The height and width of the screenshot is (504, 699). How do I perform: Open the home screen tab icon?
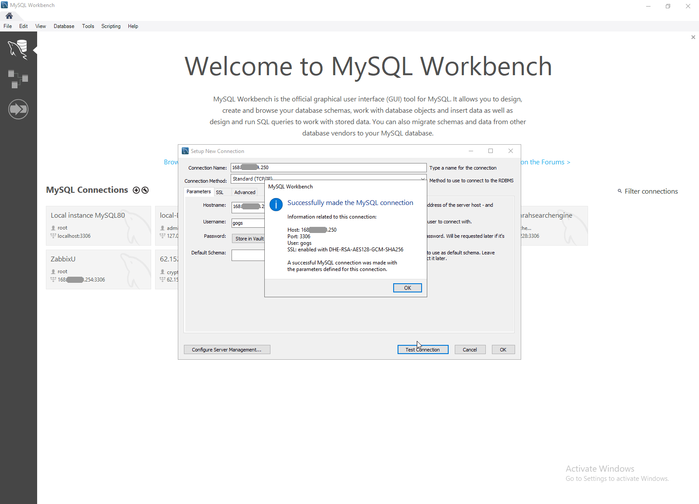(9, 16)
